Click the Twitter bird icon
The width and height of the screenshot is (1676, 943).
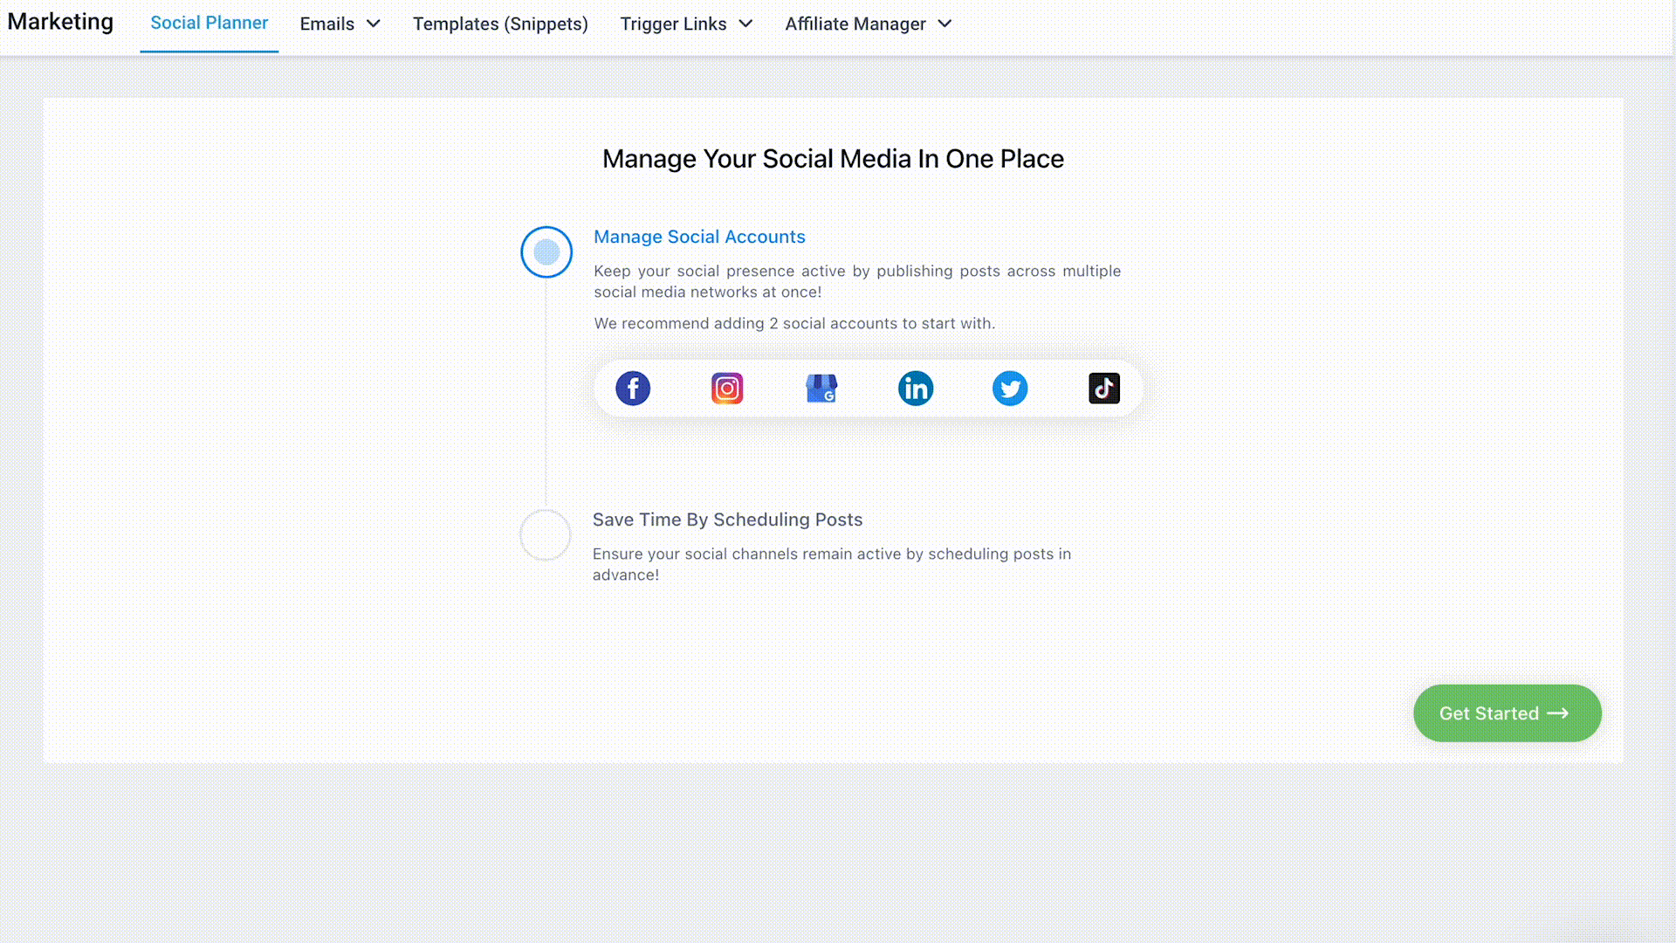click(x=1010, y=389)
